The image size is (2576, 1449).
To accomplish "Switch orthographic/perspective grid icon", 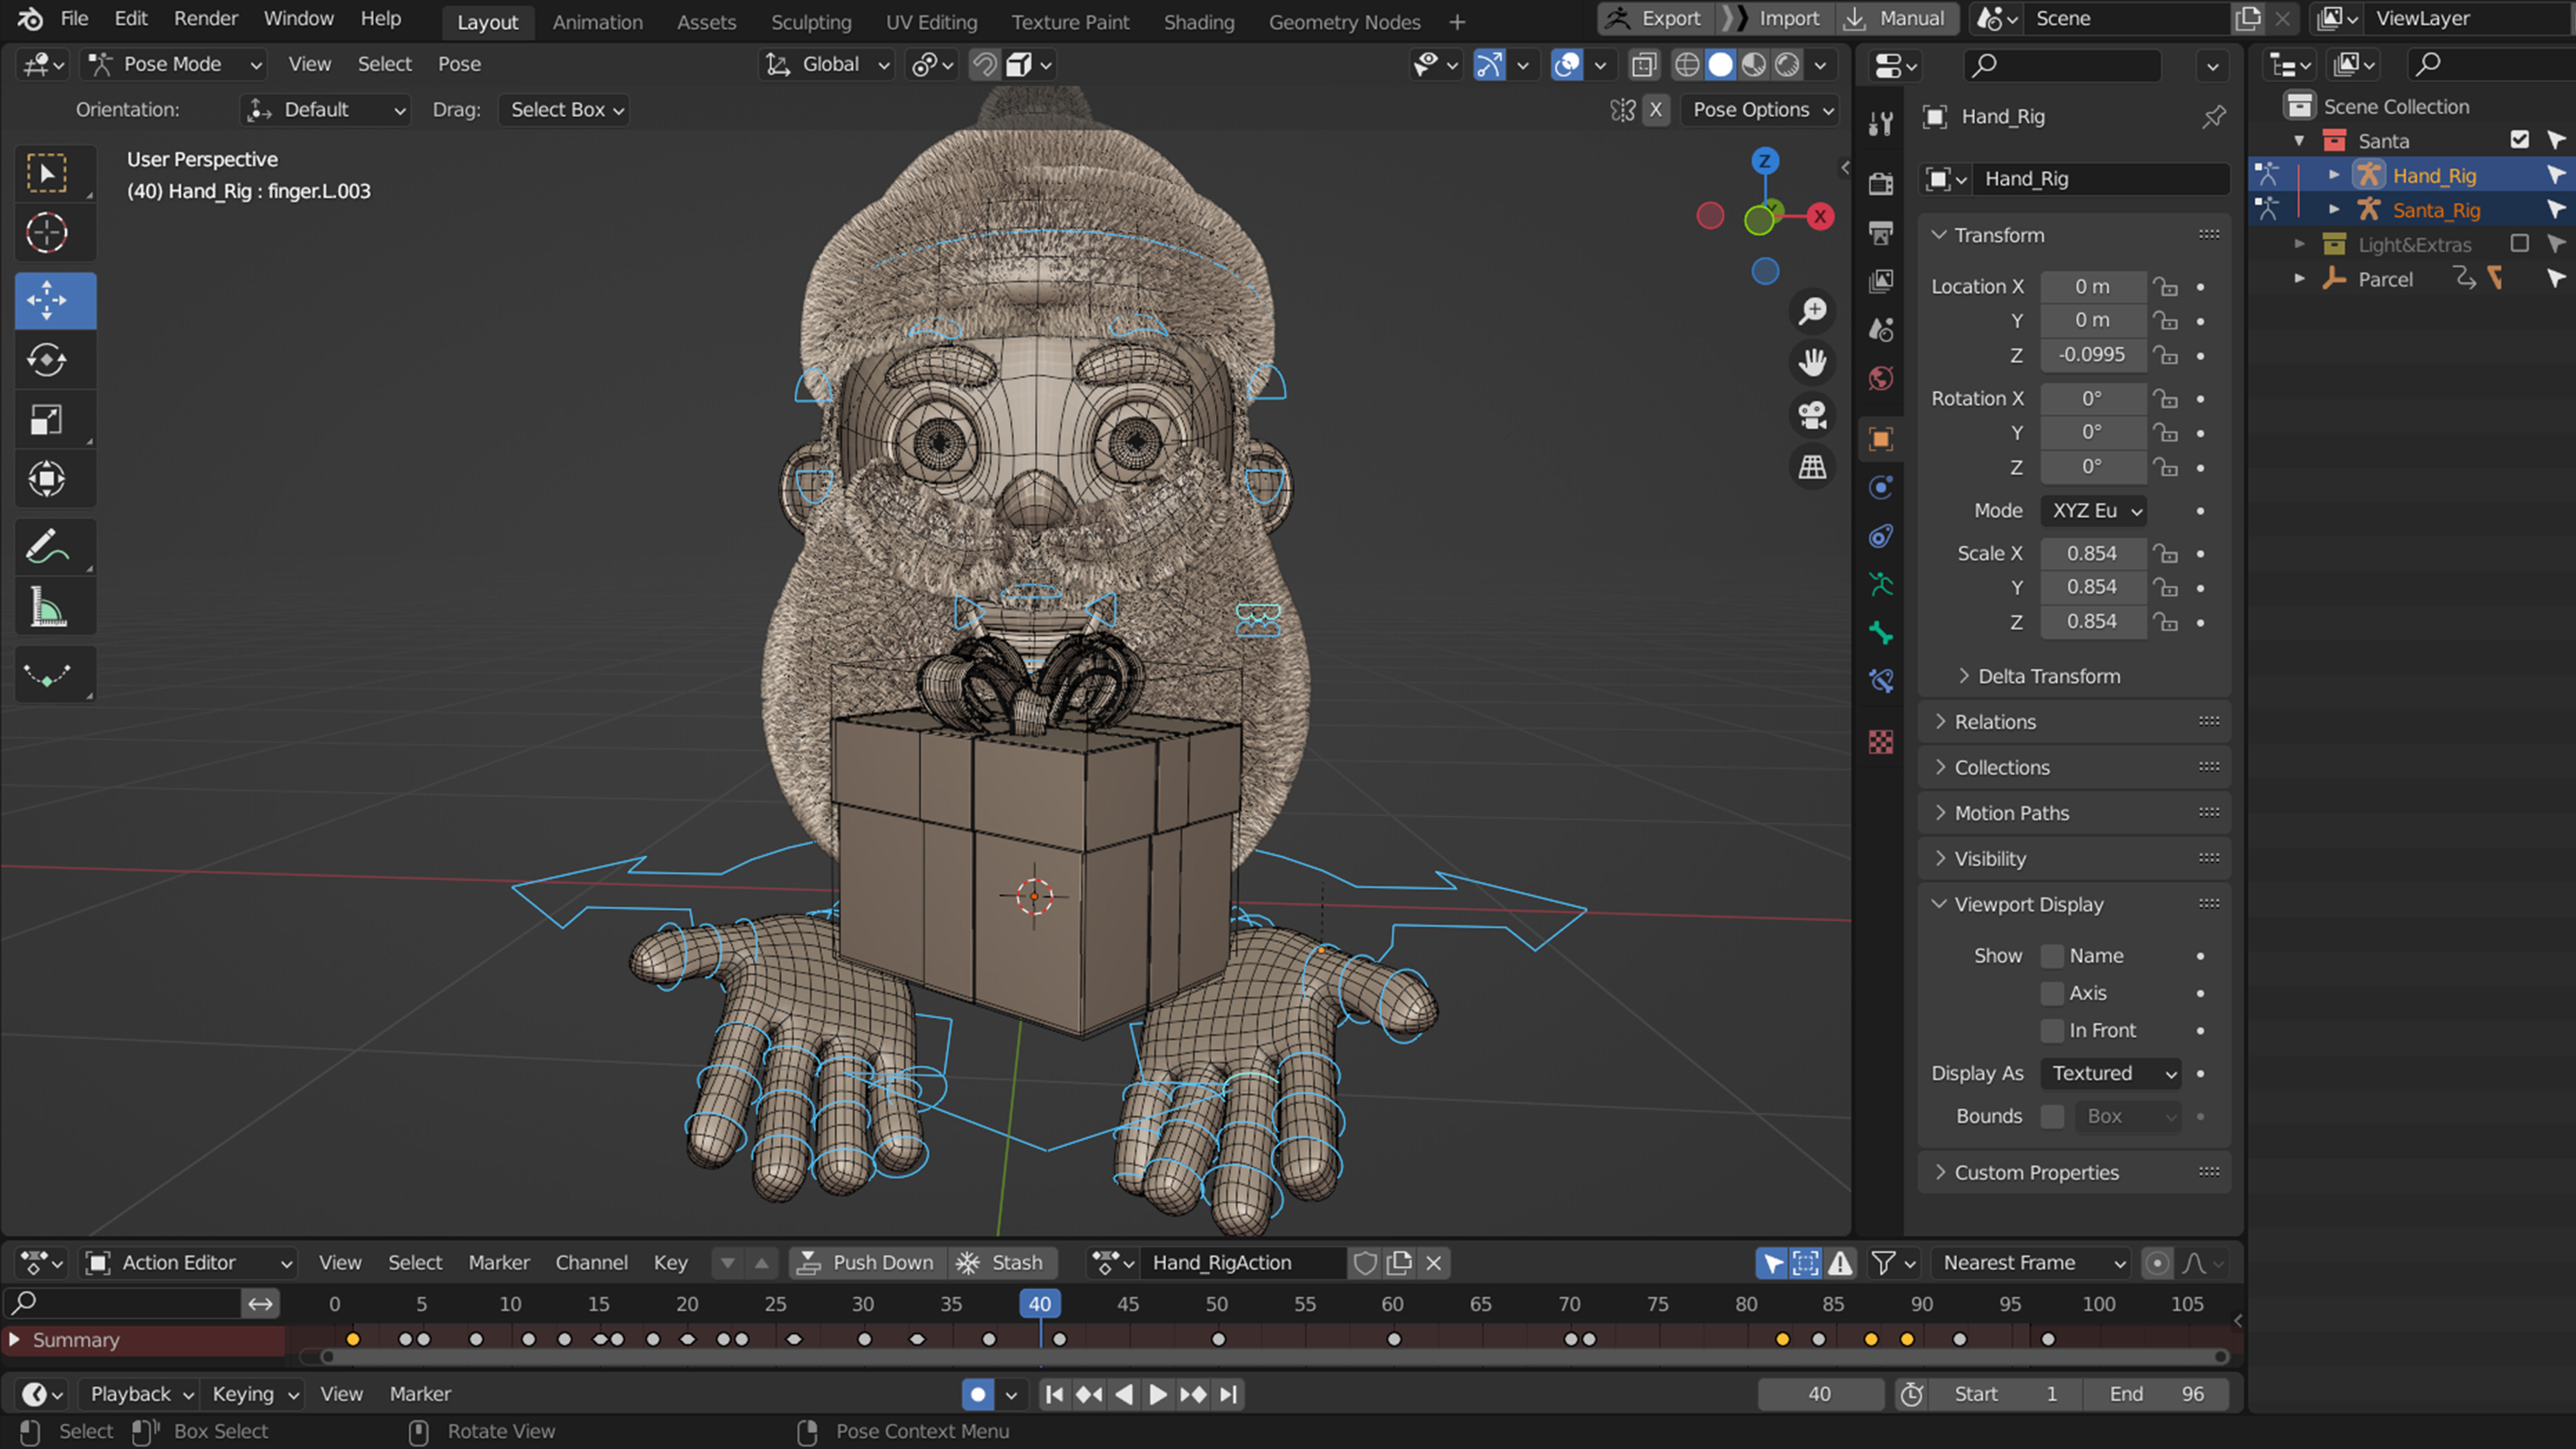I will (x=1812, y=467).
